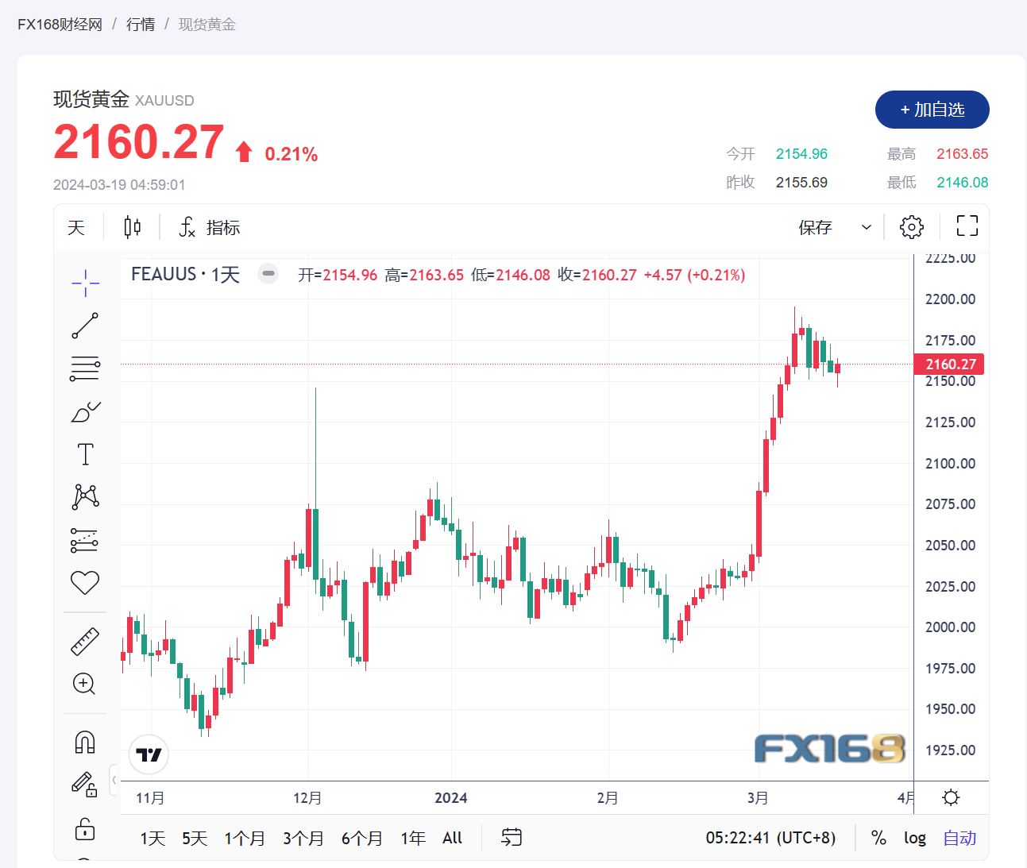Image resolution: width=1027 pixels, height=868 pixels.
Task: Open the 行情 breadcrumb link
Action: click(141, 25)
